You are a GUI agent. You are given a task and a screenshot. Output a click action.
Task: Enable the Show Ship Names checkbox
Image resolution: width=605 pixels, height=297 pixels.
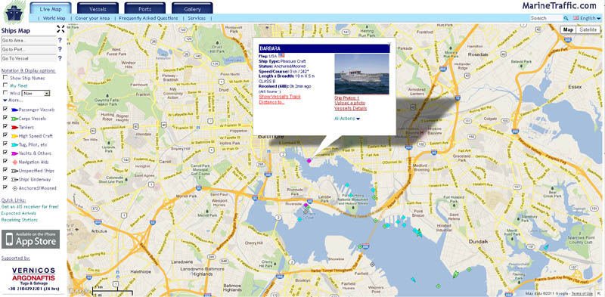click(5, 78)
